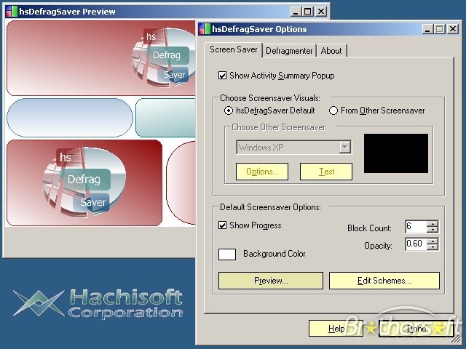Open the About tab
Screen dimensions: 466x349
pos(331,51)
